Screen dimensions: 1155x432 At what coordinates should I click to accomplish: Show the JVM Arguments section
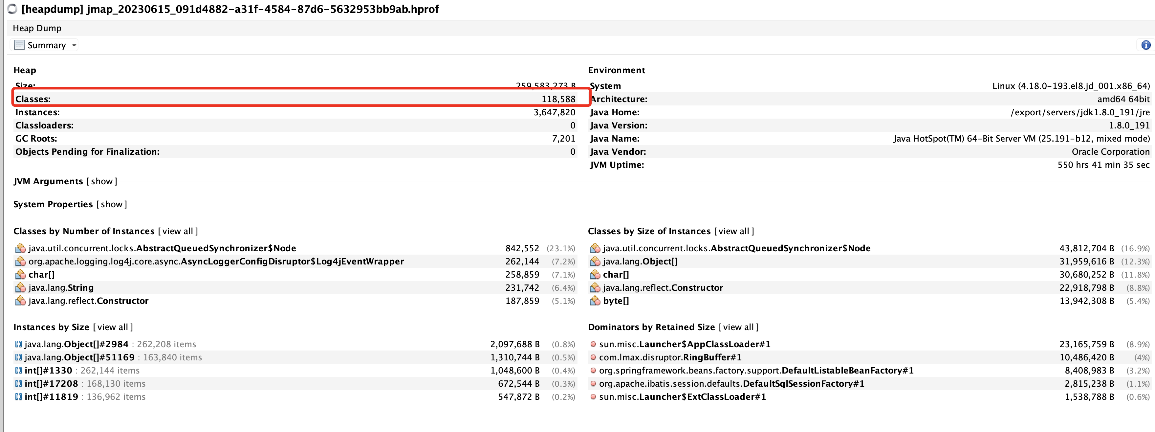(x=102, y=181)
